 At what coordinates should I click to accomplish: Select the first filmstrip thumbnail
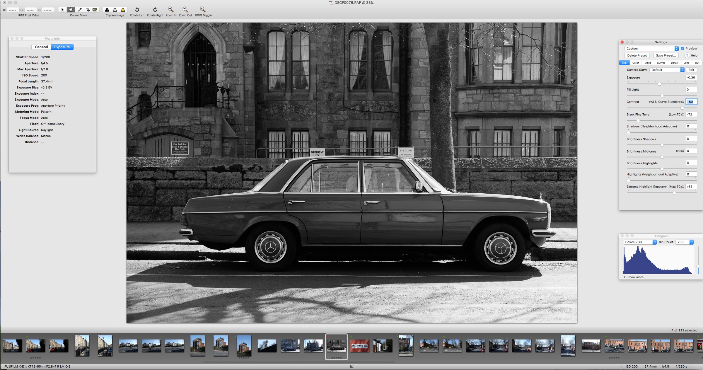(12, 346)
